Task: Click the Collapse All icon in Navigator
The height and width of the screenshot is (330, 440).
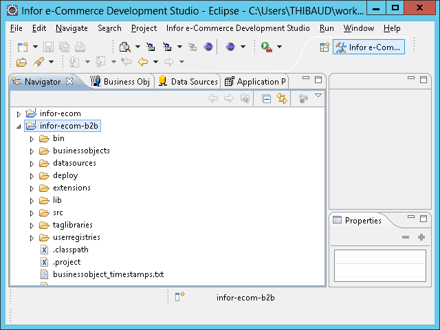Action: click(267, 99)
